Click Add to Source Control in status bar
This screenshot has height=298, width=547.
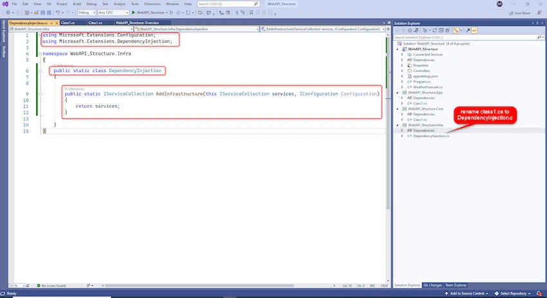[466, 293]
